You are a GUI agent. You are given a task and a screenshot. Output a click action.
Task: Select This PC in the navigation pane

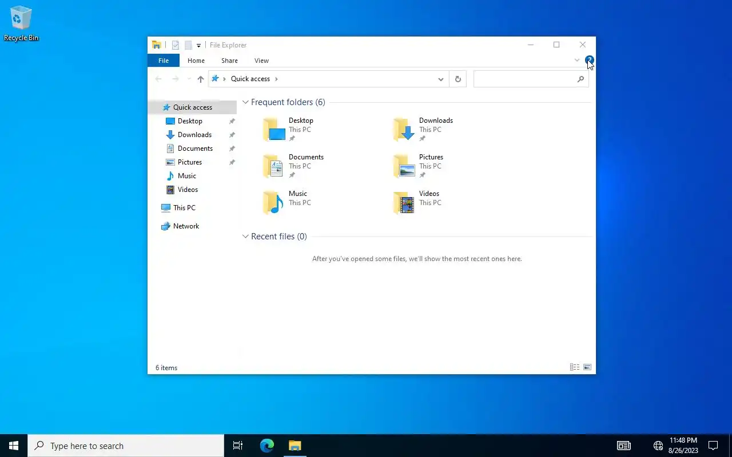click(x=192, y=208)
